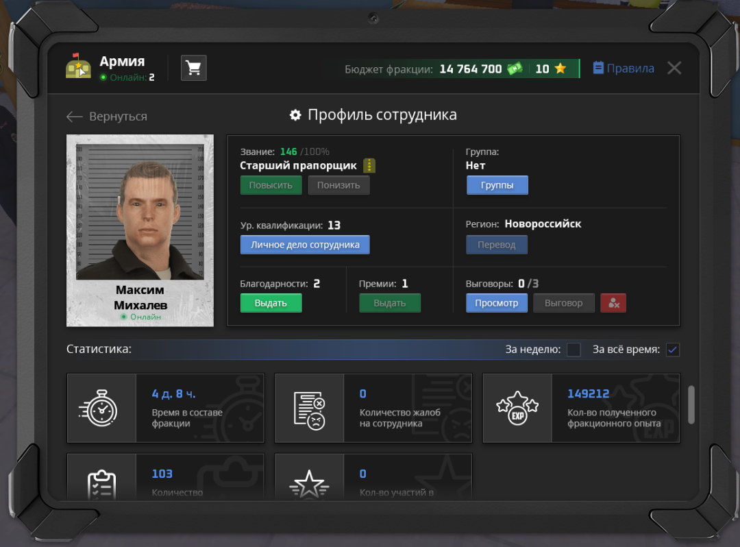The image size is (740, 547).
Task: Click the complaints document icon
Action: coord(309,409)
